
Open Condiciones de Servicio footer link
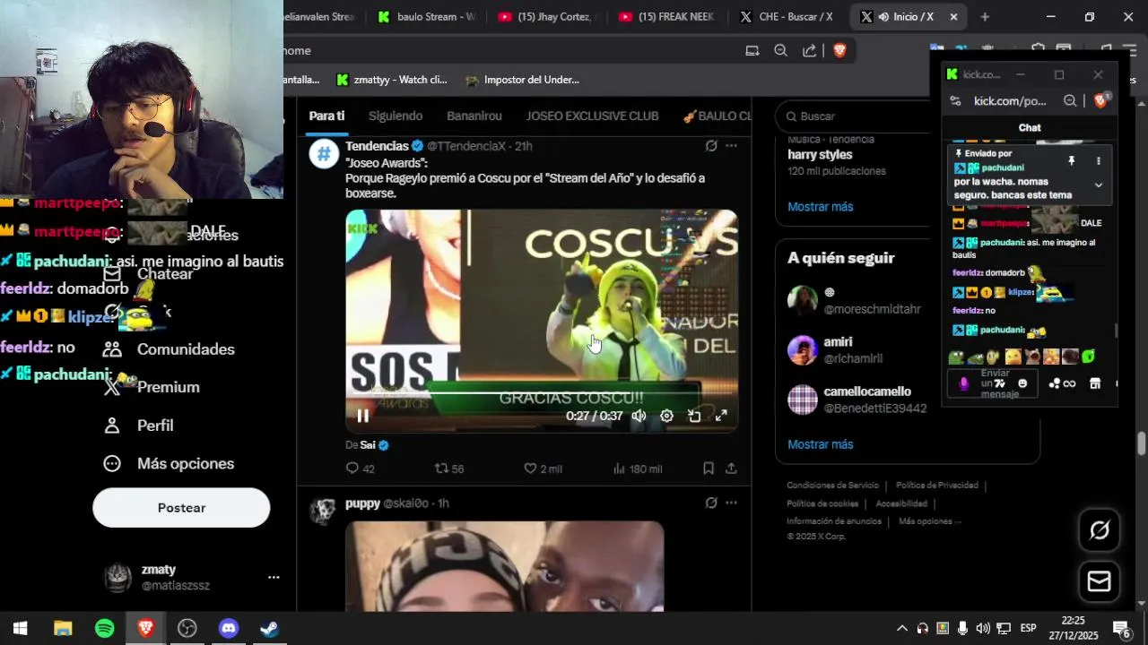point(833,486)
